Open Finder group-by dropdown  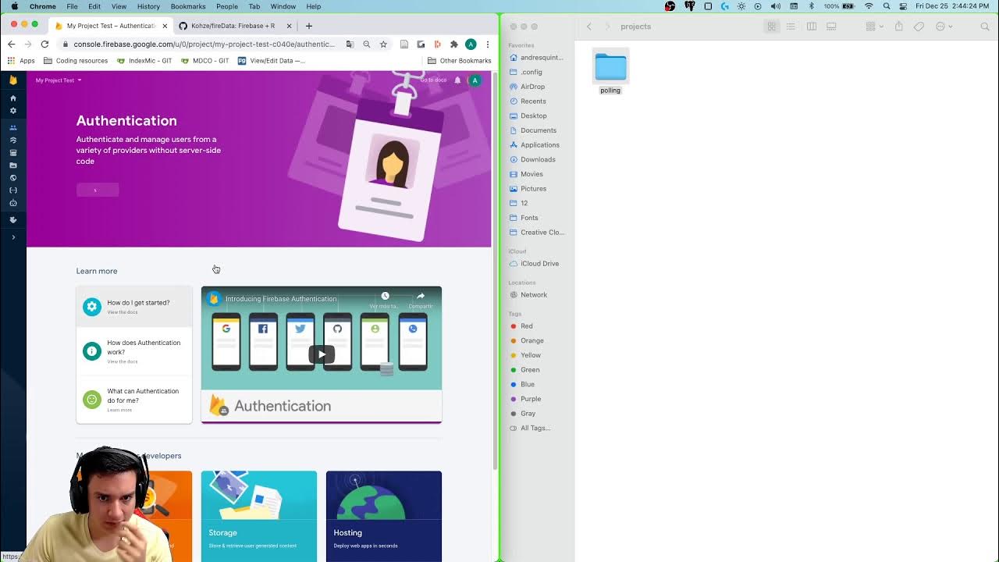875,27
